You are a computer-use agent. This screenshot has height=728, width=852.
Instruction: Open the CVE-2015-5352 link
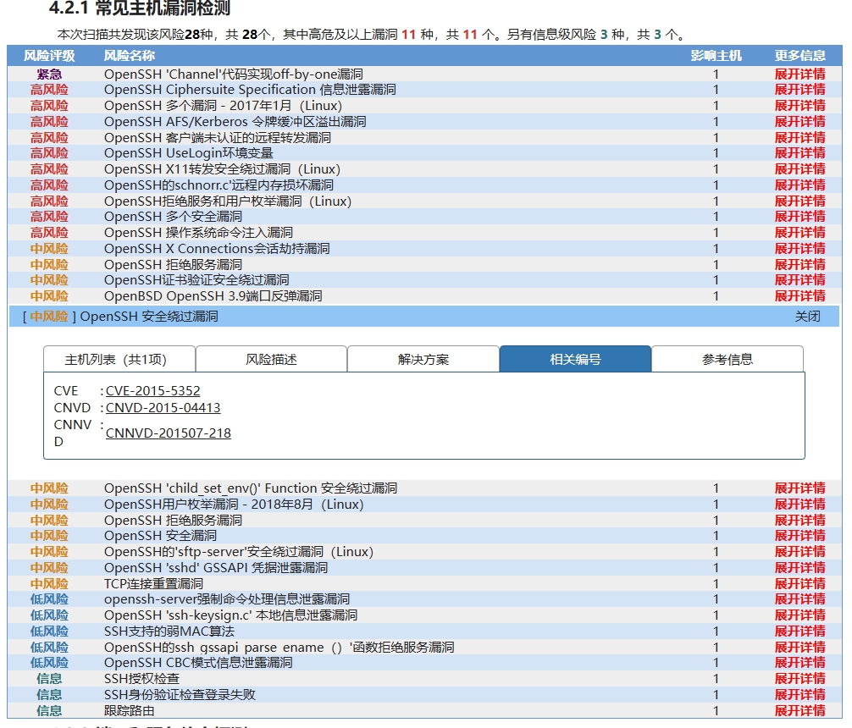tap(152, 390)
